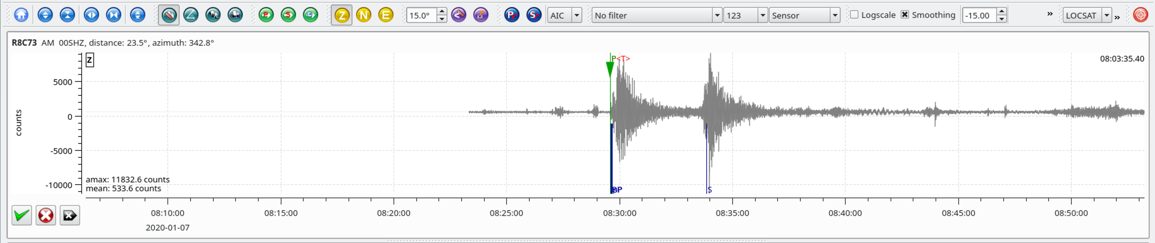Click the green S-arrow align icon

[288, 15]
